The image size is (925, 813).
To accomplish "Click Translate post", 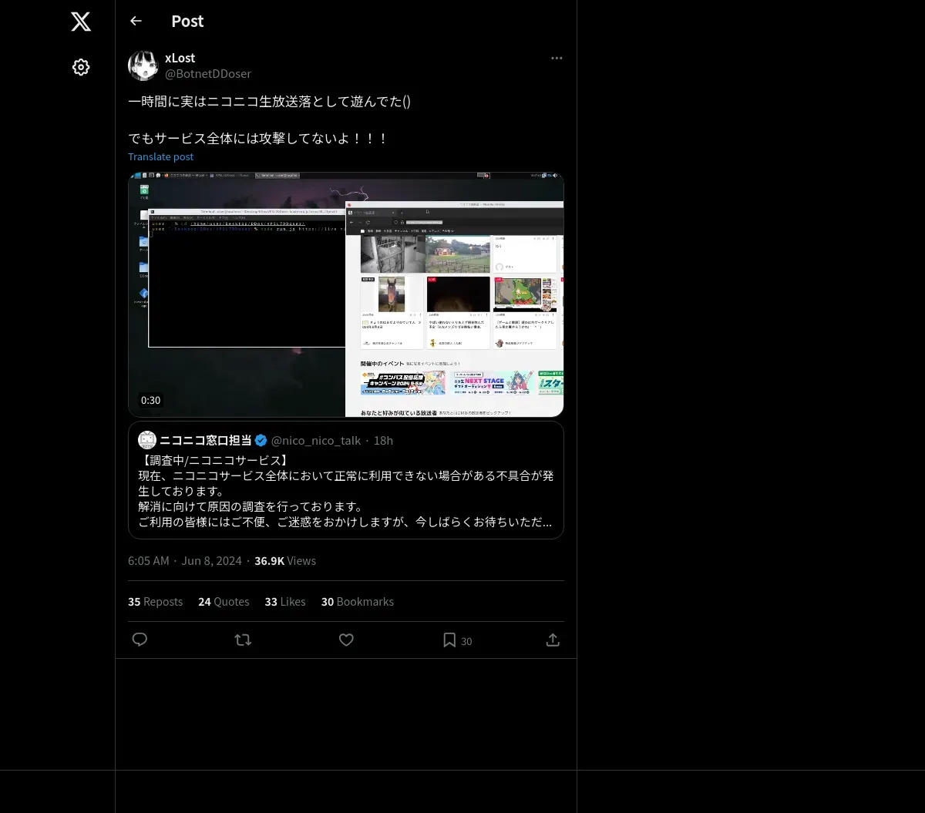I will coord(160,156).
